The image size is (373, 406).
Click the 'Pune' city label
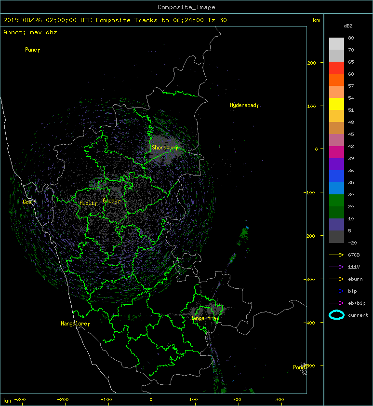click(31, 50)
